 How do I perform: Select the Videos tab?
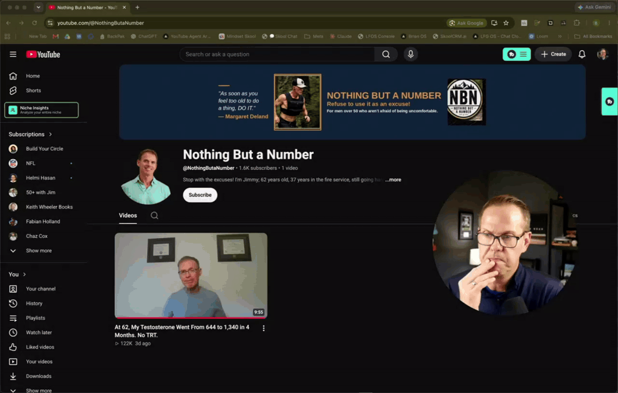[128, 215]
